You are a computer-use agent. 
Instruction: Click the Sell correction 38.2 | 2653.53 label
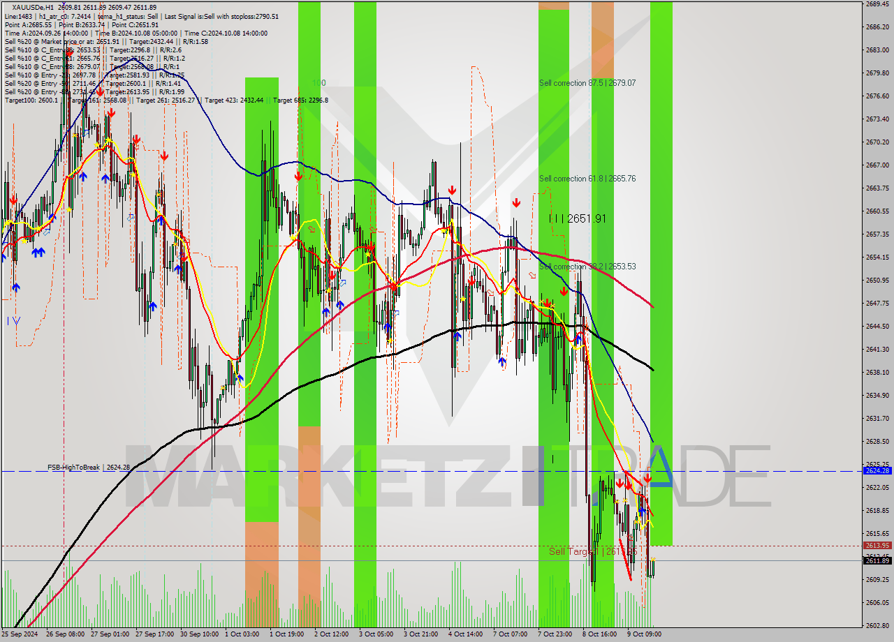point(587,267)
